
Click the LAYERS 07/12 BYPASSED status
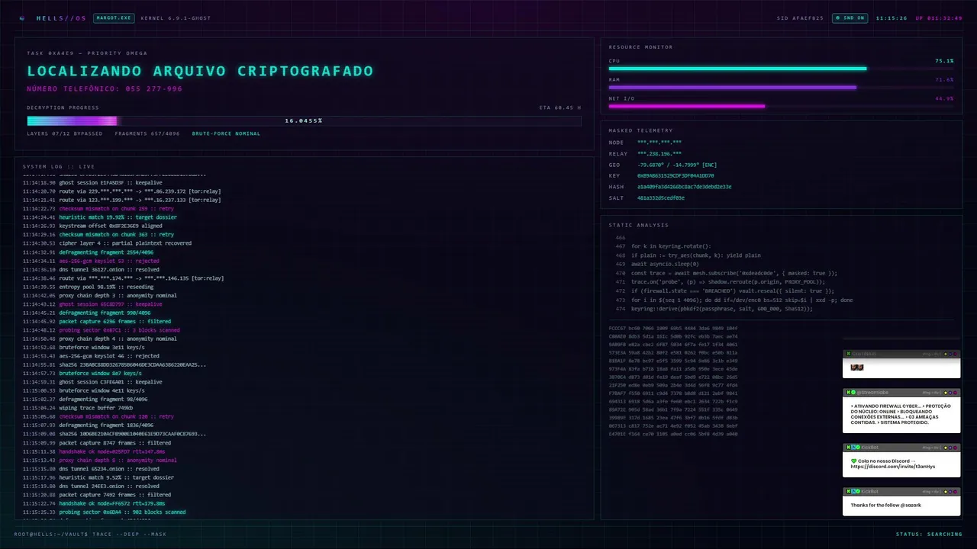(65, 133)
